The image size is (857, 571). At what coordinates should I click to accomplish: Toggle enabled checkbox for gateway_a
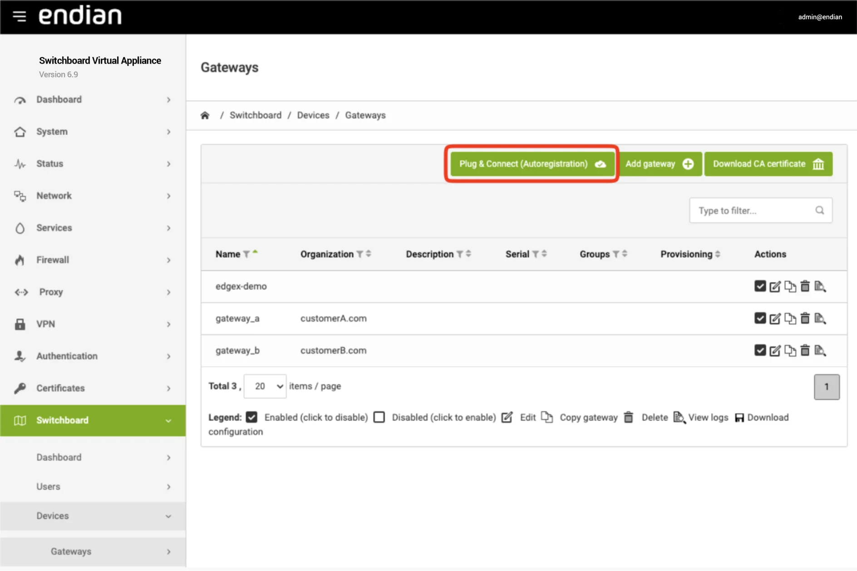click(760, 318)
